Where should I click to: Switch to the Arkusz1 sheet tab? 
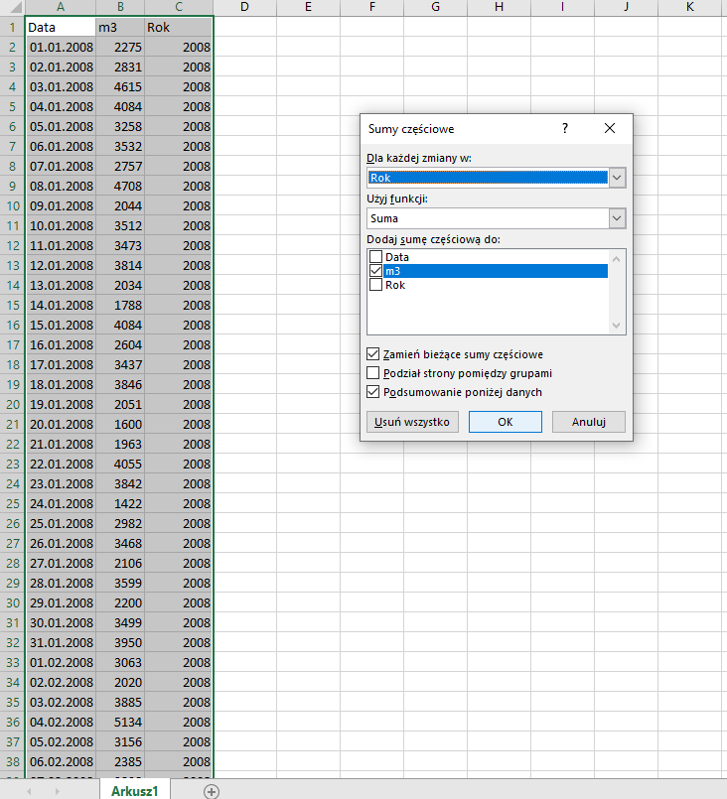tap(135, 790)
